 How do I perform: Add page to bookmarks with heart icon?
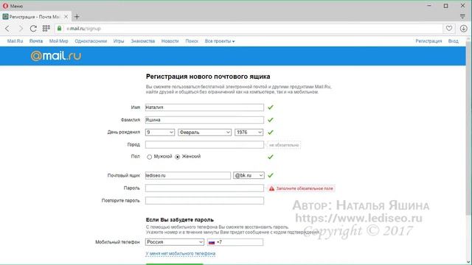tap(449, 29)
